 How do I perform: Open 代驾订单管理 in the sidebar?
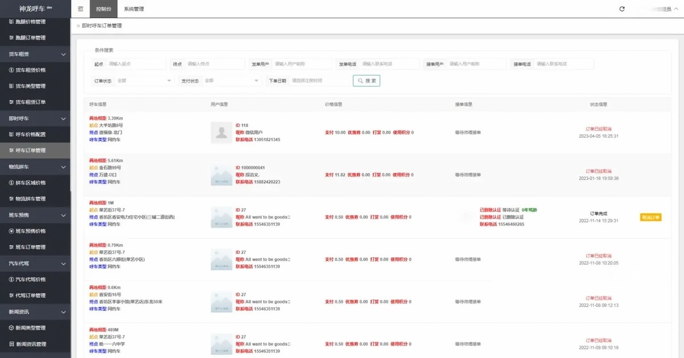30,295
